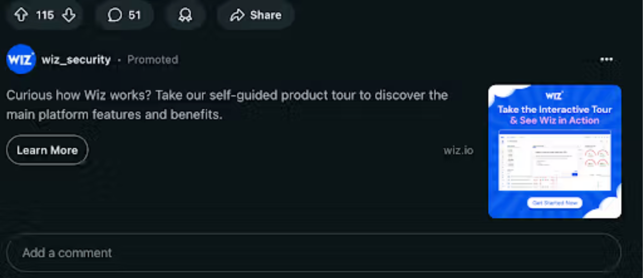The image size is (643, 278).
Task: Click the 115 vote count
Action: tap(45, 15)
